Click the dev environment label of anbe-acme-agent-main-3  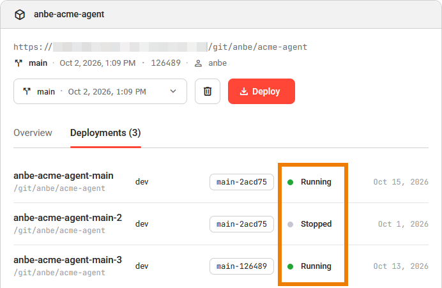(142, 266)
